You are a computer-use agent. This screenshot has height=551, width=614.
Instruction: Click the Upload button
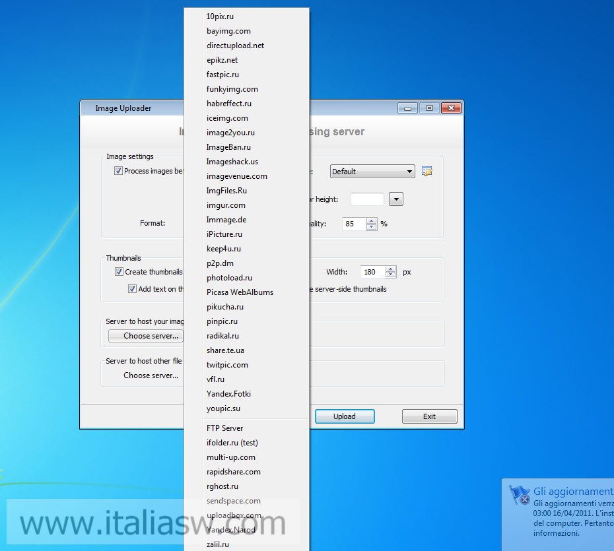pos(345,416)
